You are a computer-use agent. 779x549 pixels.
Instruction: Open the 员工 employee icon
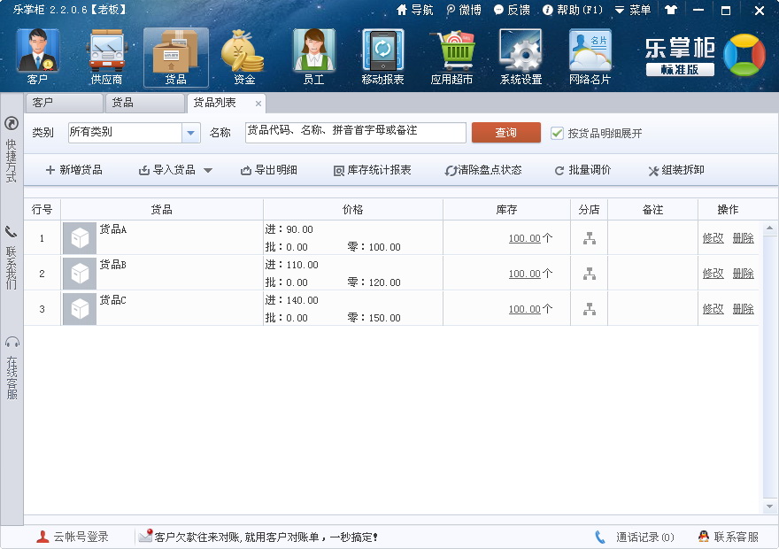pyautogui.click(x=314, y=57)
